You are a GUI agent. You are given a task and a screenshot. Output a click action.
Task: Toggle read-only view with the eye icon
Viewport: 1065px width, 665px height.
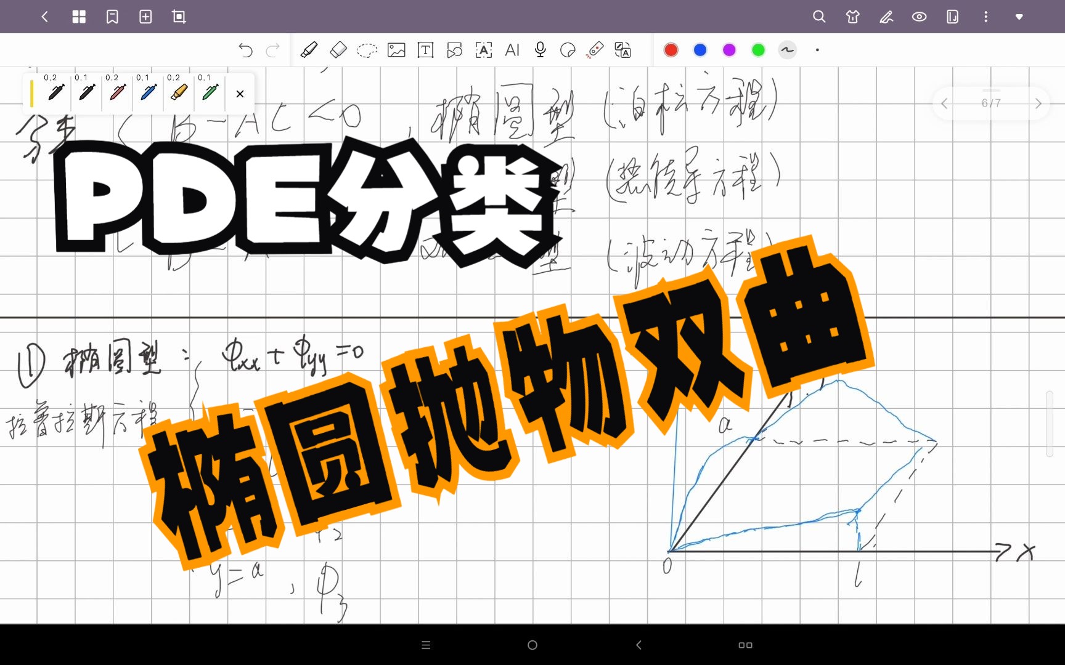(x=920, y=17)
